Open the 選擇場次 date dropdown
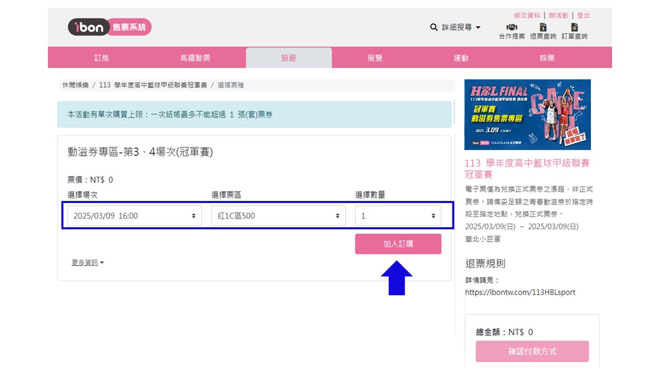 [x=134, y=216]
